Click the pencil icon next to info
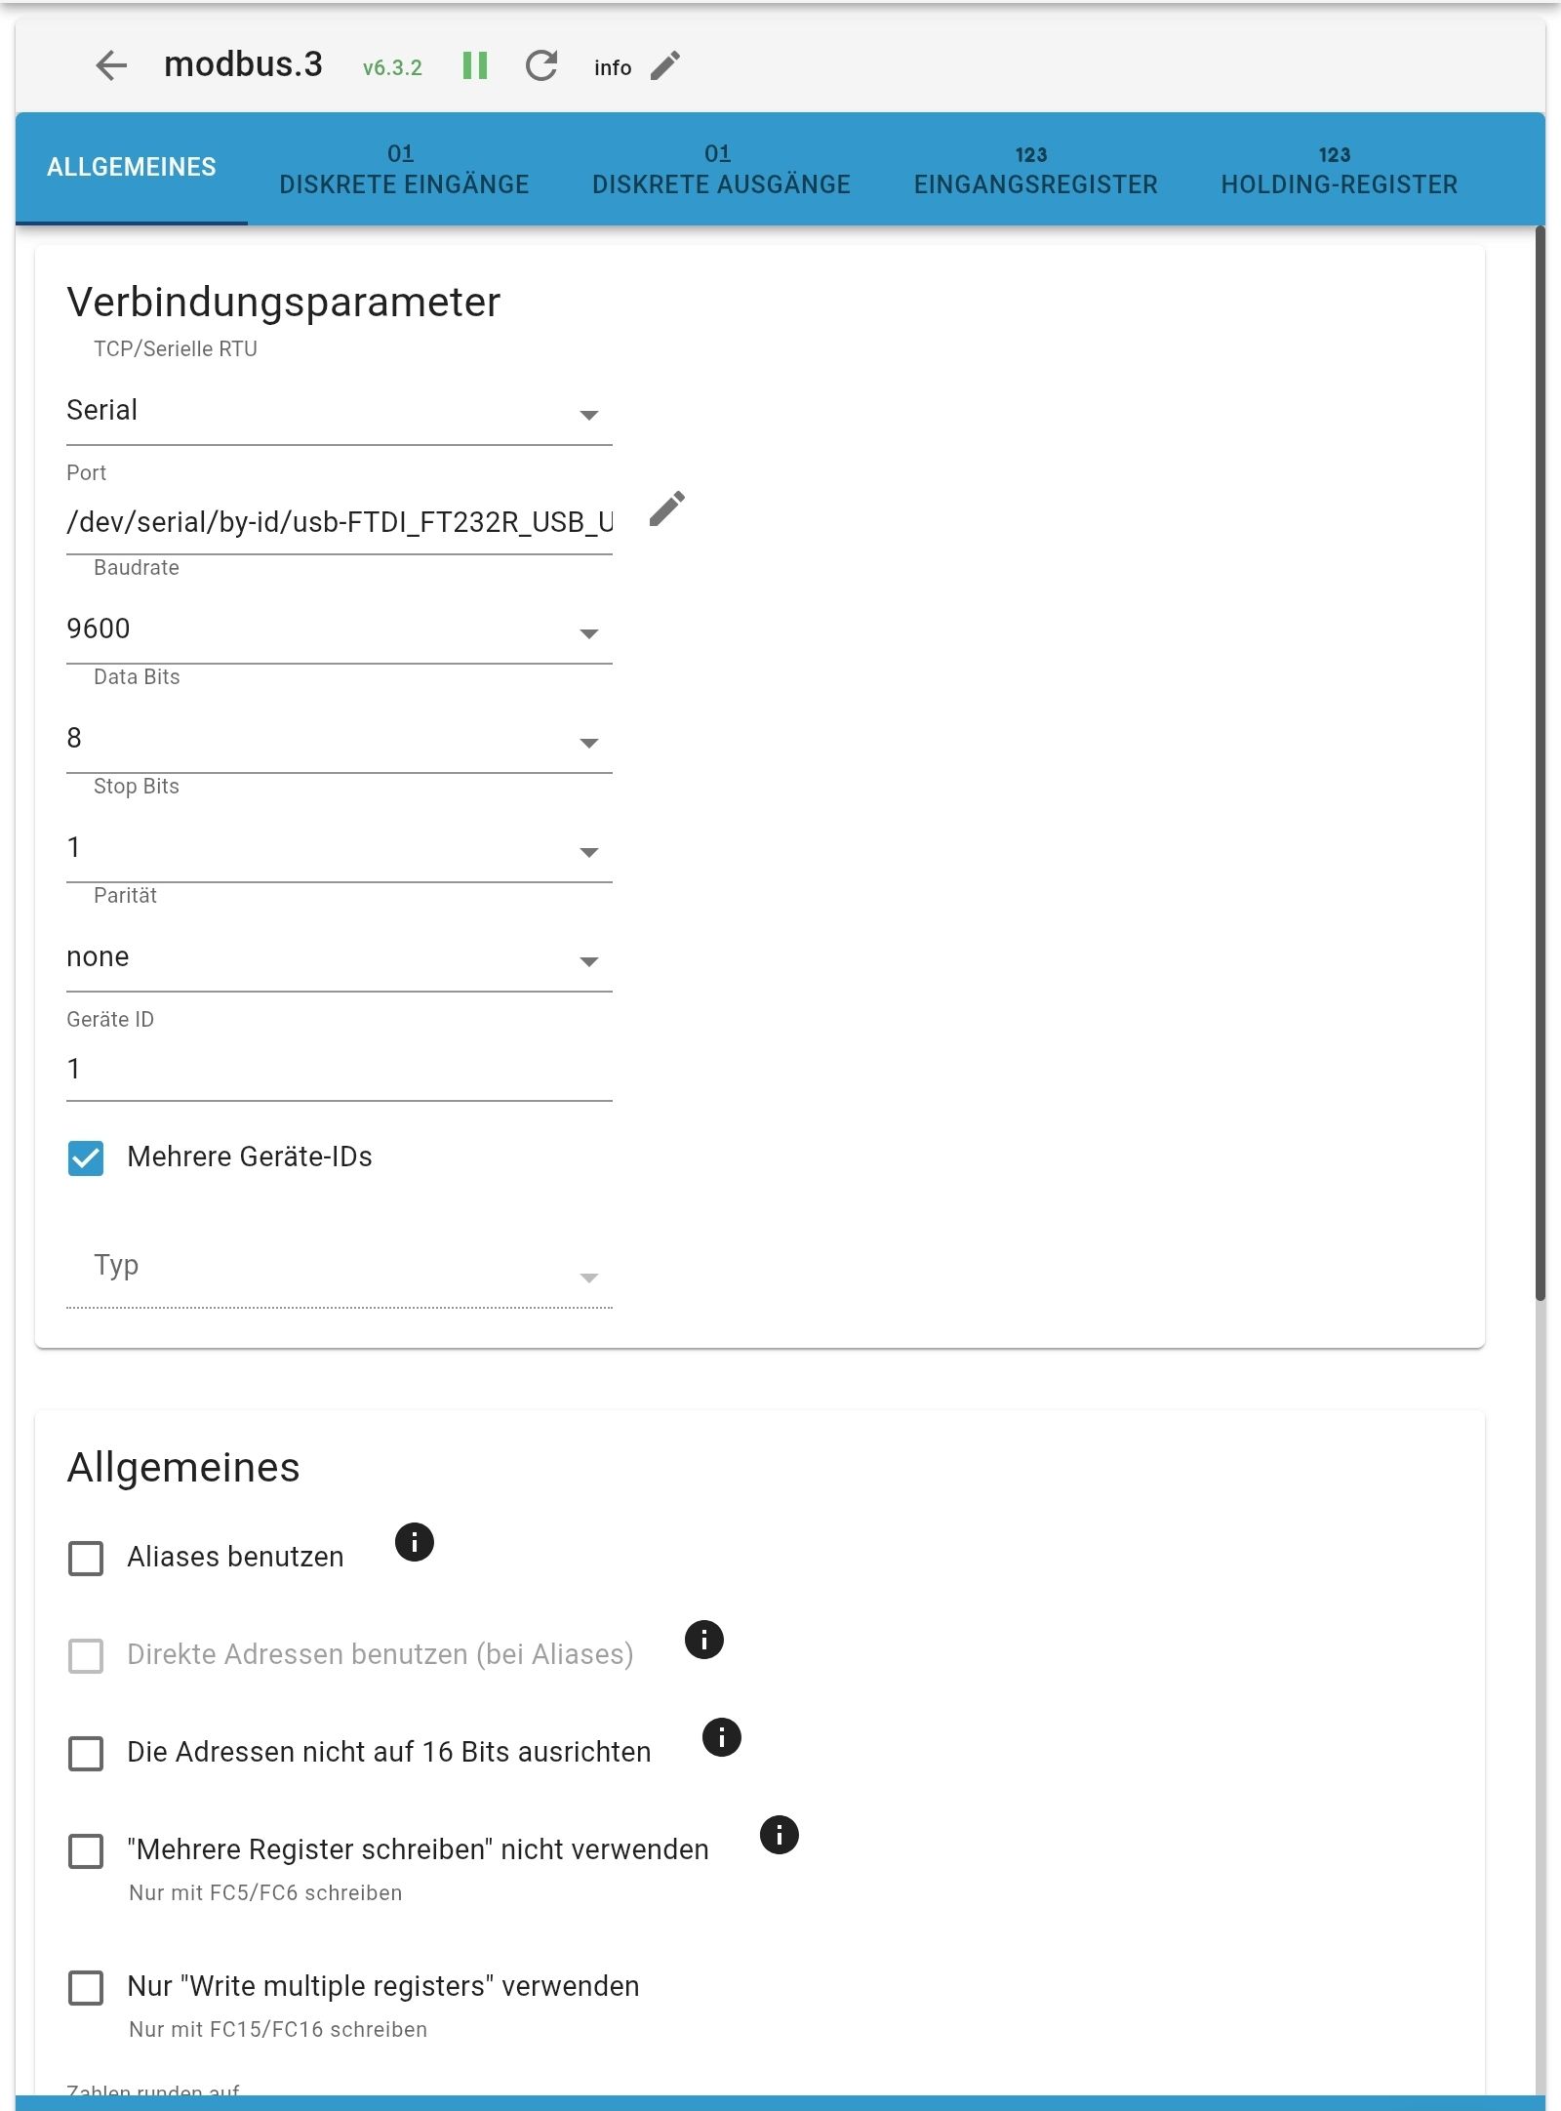 [x=665, y=65]
